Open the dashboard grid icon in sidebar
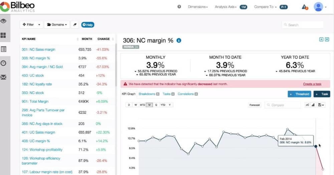 [x=4, y=35]
